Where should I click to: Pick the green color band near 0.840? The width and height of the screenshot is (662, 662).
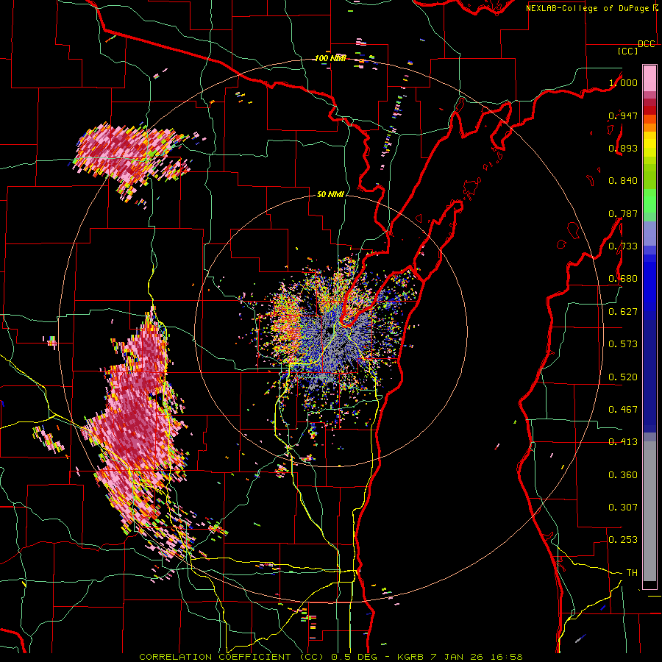pyautogui.click(x=649, y=177)
